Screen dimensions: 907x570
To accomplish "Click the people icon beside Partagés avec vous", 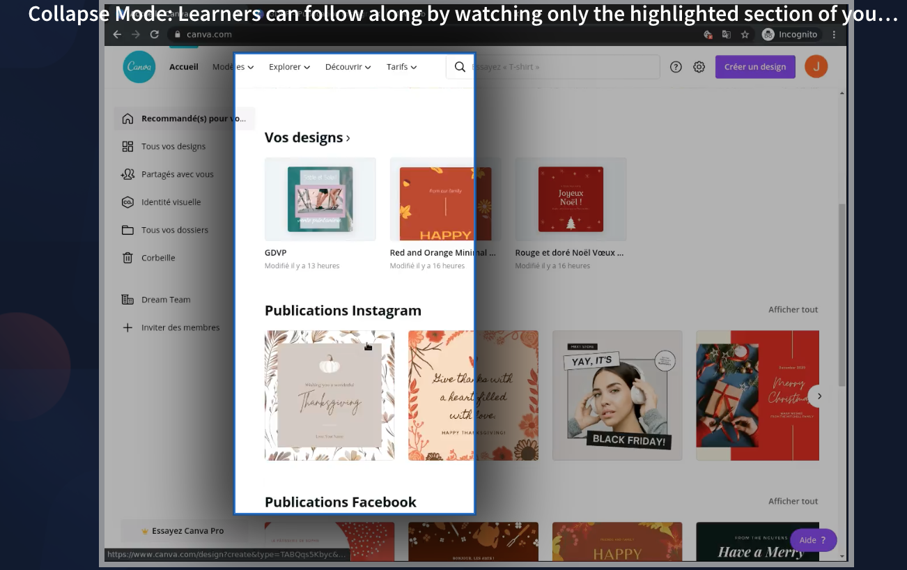I will click(127, 174).
